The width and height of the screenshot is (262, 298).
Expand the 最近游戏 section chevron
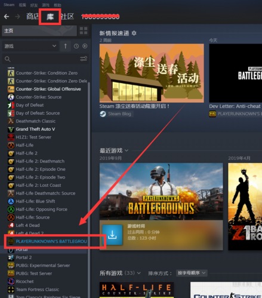127,150
